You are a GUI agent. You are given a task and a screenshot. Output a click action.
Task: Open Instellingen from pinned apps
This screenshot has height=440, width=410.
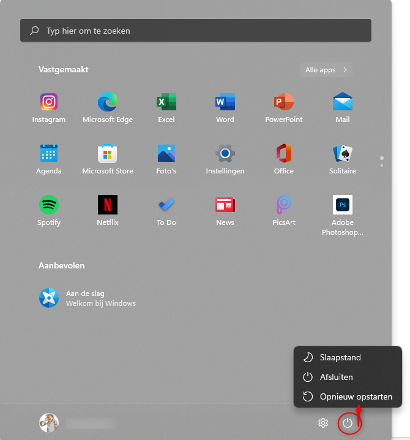[225, 159]
